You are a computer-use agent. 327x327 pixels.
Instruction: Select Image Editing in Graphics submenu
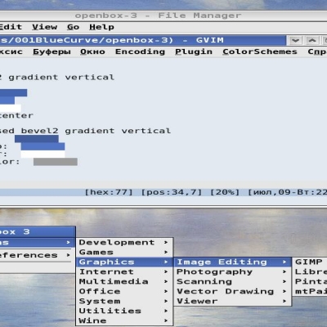[x=232, y=262]
